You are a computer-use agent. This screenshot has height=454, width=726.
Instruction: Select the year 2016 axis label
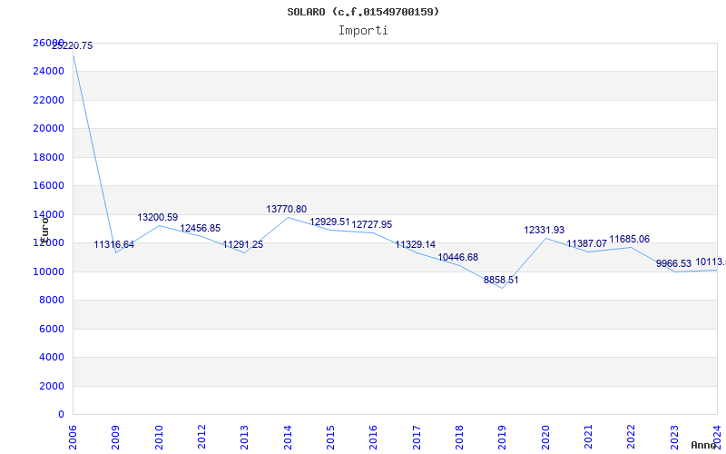pyautogui.click(x=373, y=438)
